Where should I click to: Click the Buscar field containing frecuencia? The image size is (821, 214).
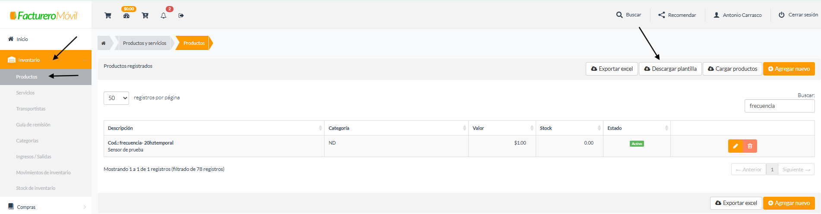click(780, 106)
